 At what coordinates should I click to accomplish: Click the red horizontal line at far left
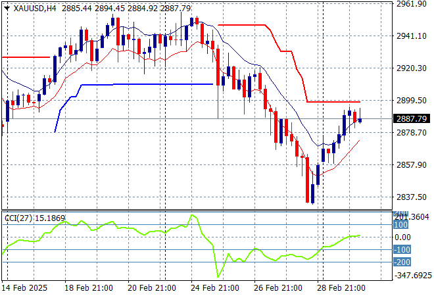click(x=26, y=57)
